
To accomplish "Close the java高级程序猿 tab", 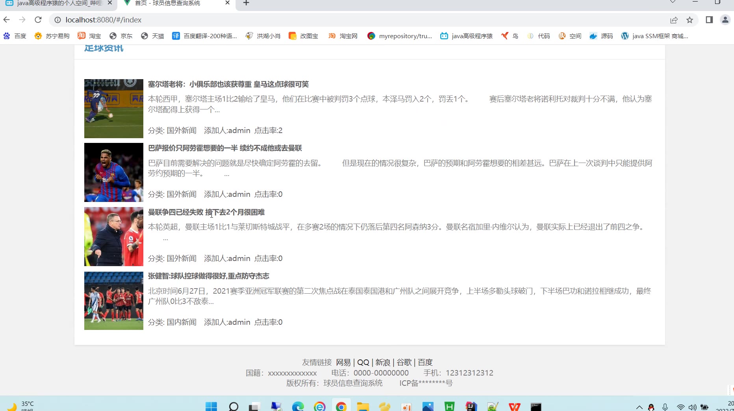I will coord(110,3).
